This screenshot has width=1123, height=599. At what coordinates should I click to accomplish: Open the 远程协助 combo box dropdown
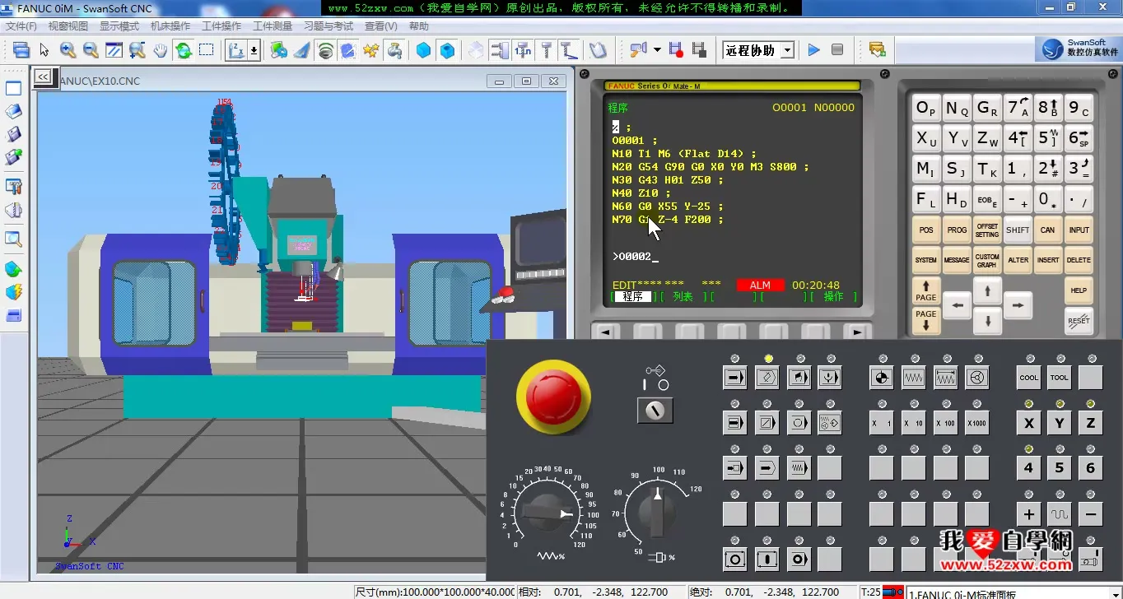(787, 50)
